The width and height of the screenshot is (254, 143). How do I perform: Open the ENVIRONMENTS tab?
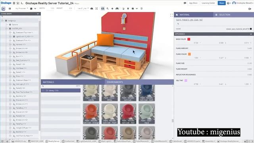coord(139,82)
